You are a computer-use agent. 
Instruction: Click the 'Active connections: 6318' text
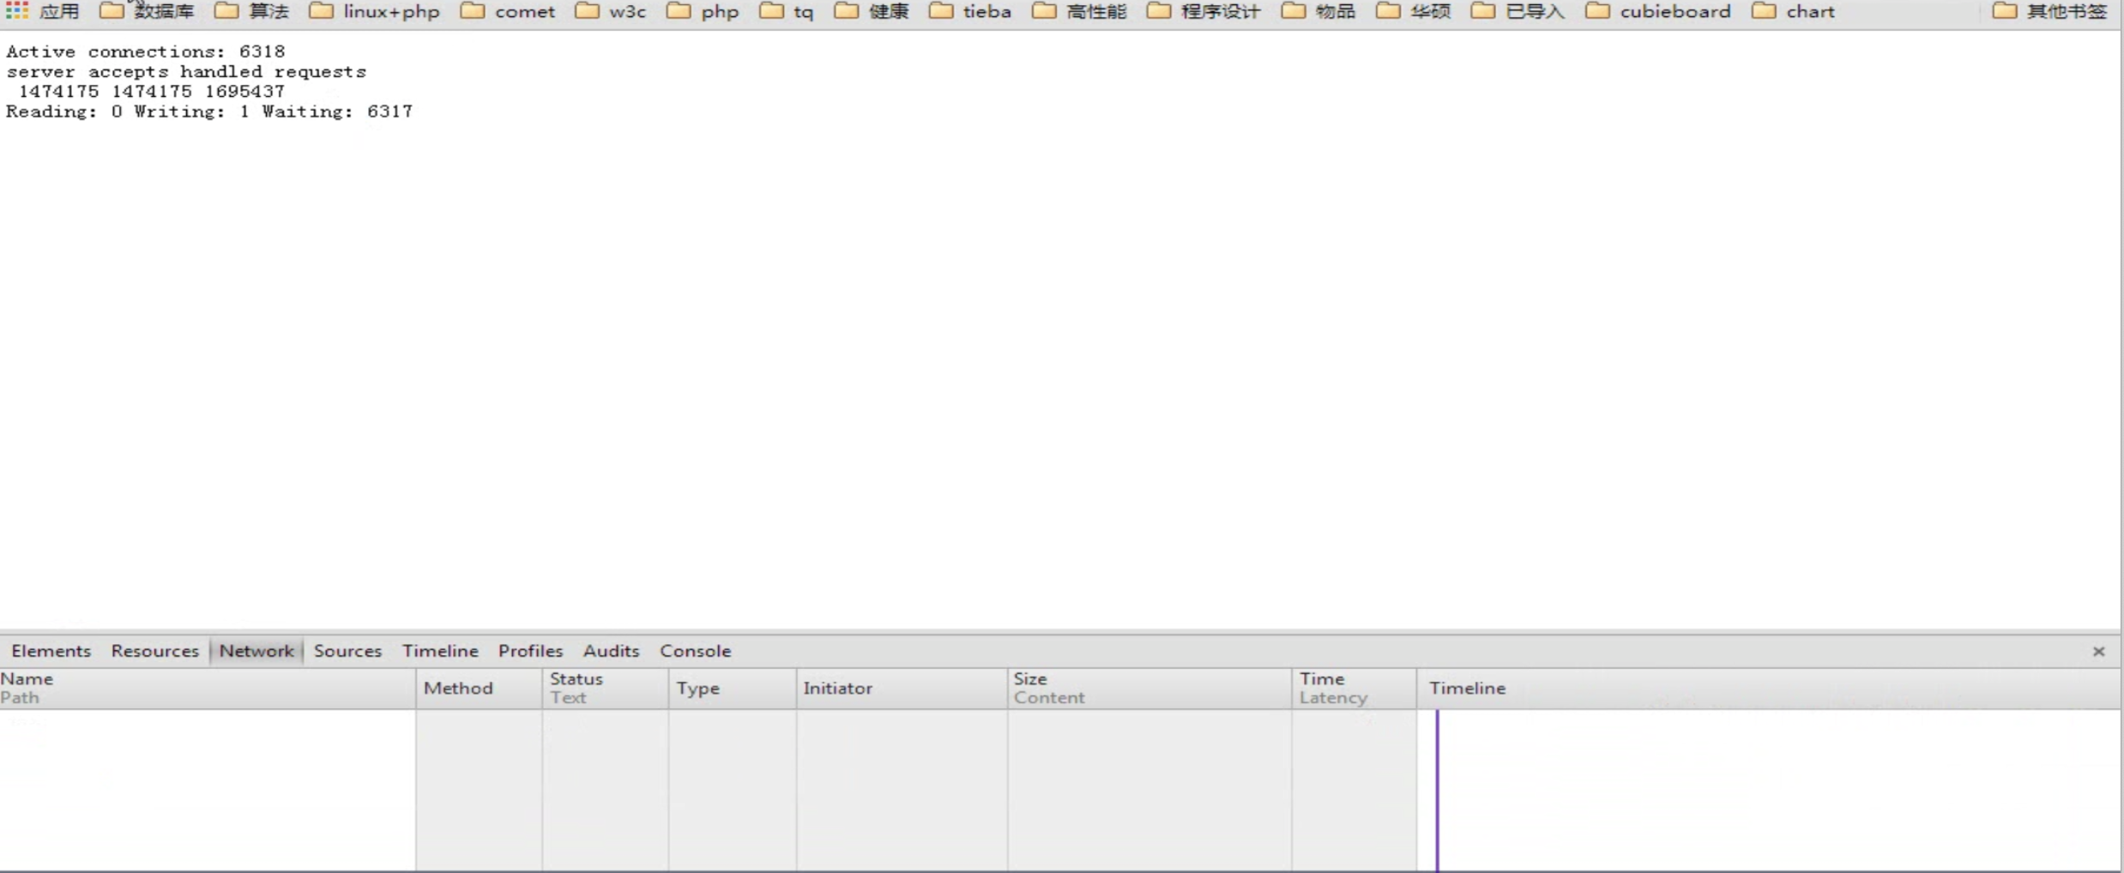coord(146,51)
